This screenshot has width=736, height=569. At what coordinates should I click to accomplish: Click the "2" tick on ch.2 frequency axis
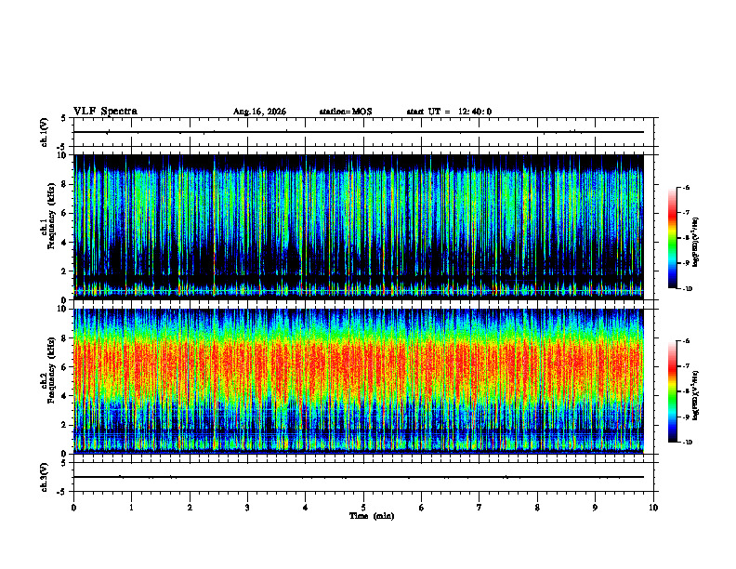pos(65,425)
